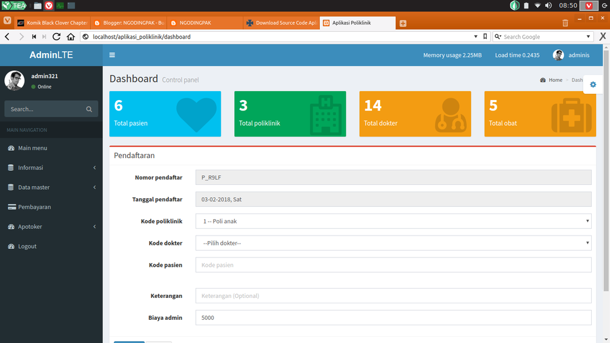The width and height of the screenshot is (610, 343).
Task: Click the Vivaldi menu icon
Action: point(7,20)
